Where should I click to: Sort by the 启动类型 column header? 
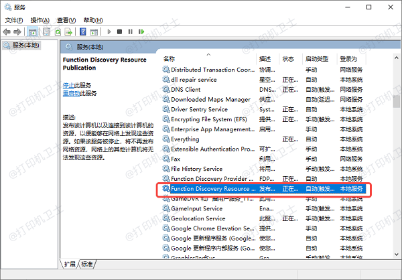319,59
